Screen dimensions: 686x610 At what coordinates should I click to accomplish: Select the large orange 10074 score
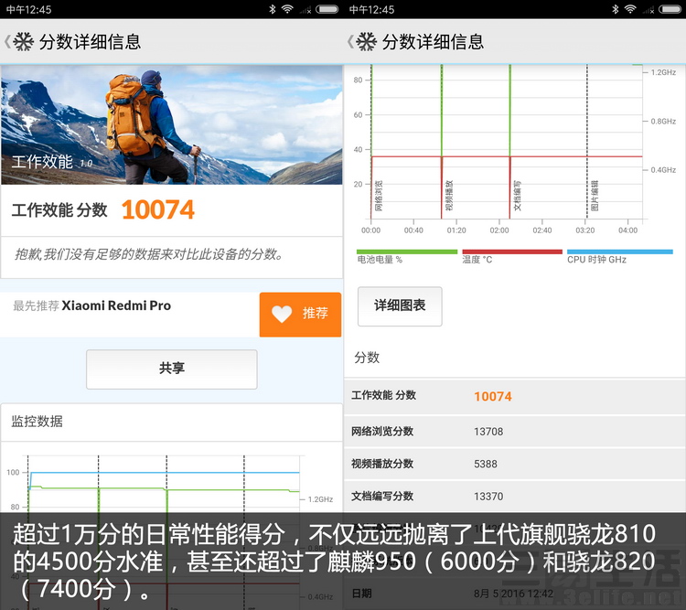pos(158,209)
